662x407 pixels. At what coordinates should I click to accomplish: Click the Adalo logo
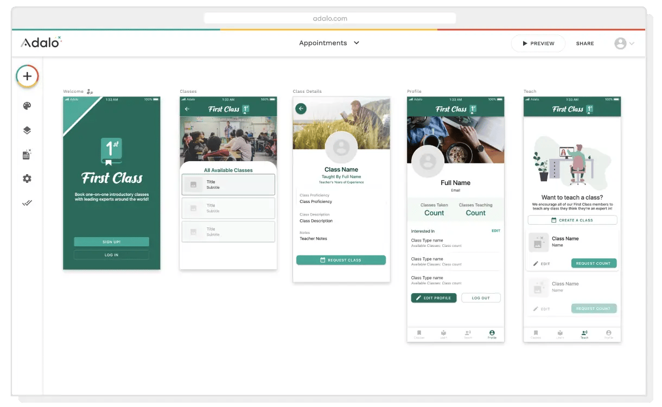pos(41,43)
